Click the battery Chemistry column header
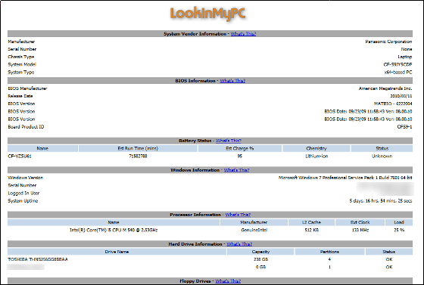 (316, 148)
